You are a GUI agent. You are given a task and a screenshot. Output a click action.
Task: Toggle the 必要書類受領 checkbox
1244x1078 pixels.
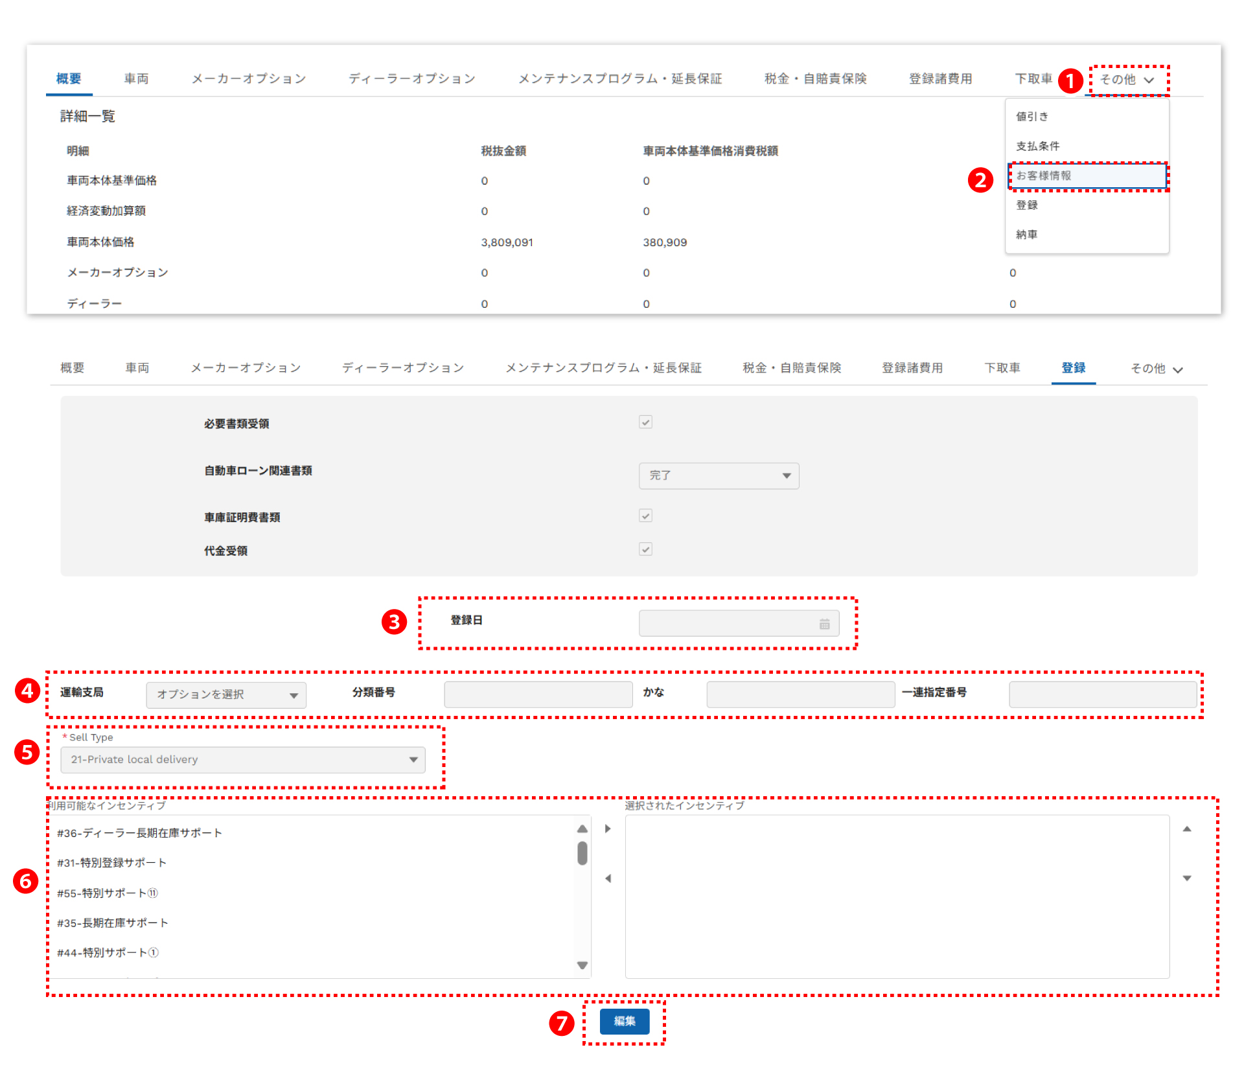pyautogui.click(x=645, y=422)
